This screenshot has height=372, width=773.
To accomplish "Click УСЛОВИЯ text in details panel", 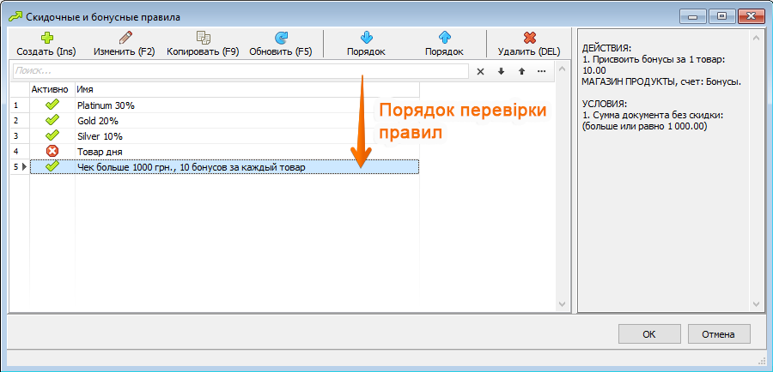I will [x=605, y=105].
